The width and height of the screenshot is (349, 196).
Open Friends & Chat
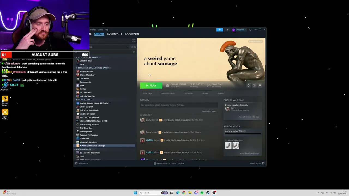tap(257, 163)
